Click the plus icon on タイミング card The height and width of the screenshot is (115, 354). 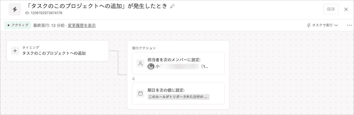15,51
